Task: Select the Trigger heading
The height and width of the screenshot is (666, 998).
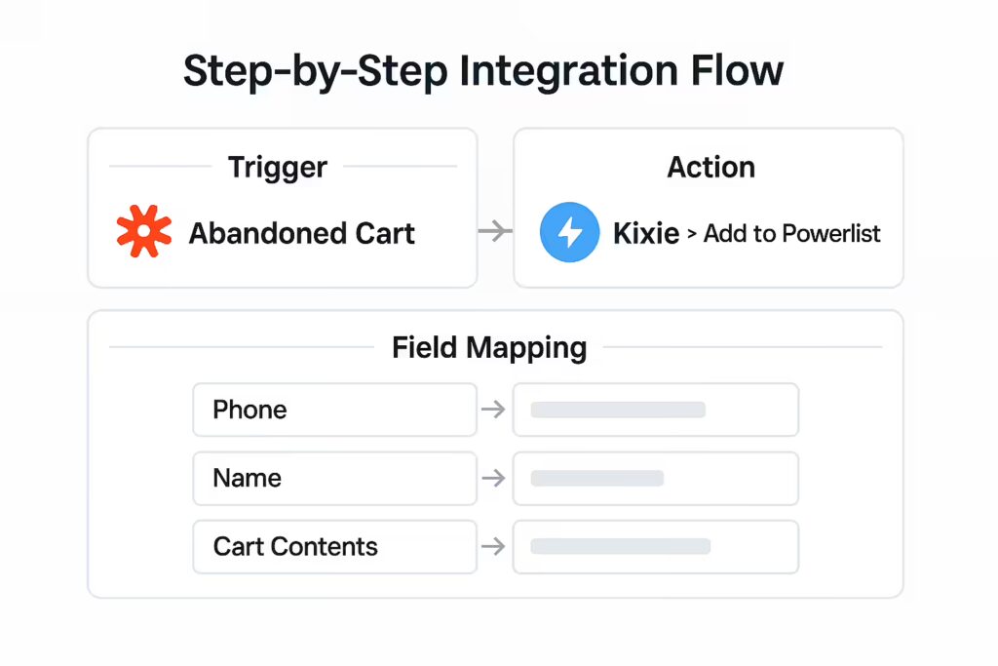Action: pos(278,168)
